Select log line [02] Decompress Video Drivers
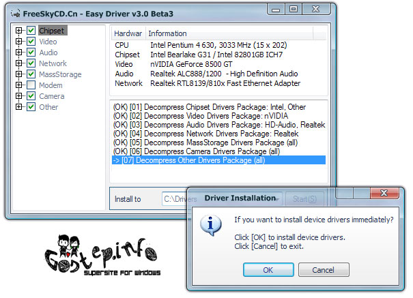 click(x=218, y=116)
